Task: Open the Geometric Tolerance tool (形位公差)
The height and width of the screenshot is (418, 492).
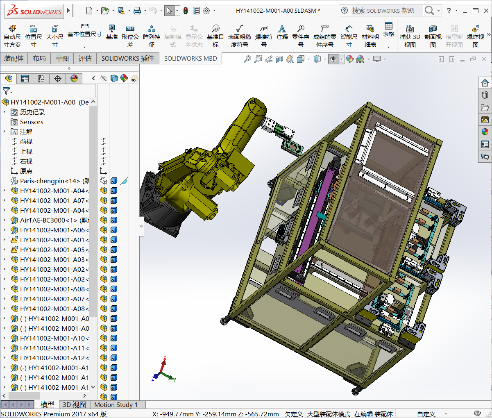Action: [130, 36]
